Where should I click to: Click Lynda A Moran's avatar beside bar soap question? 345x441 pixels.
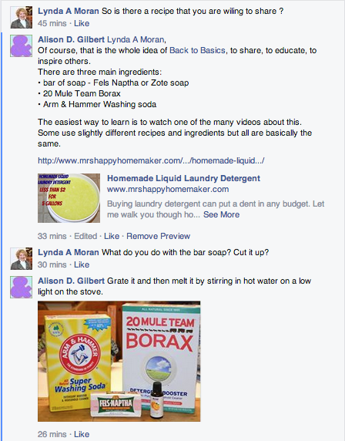click(22, 259)
